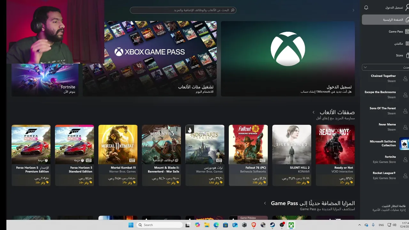409x230 pixels.
Task: Click the Game Pass badge icon in sidebar
Action: [x=407, y=32]
